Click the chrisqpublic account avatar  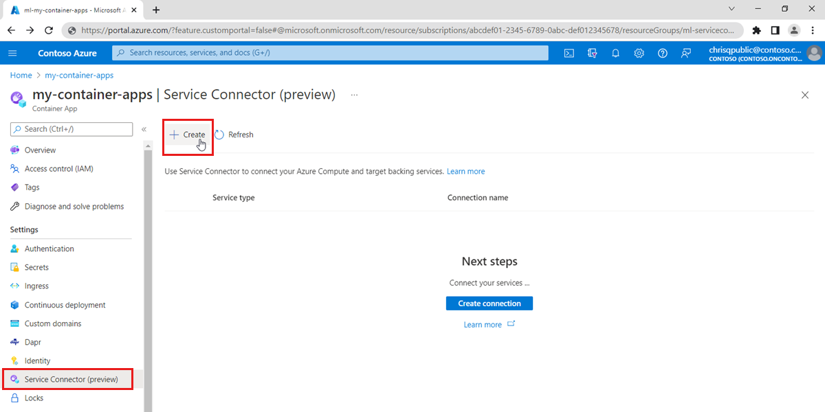pos(813,53)
